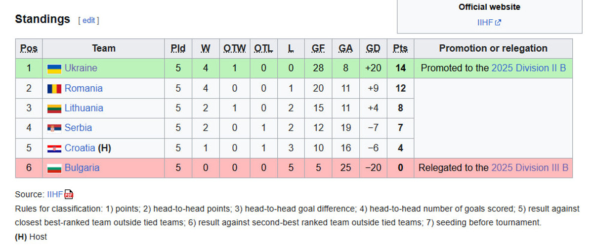Click the Ukraine flag icon

[x=54, y=69]
